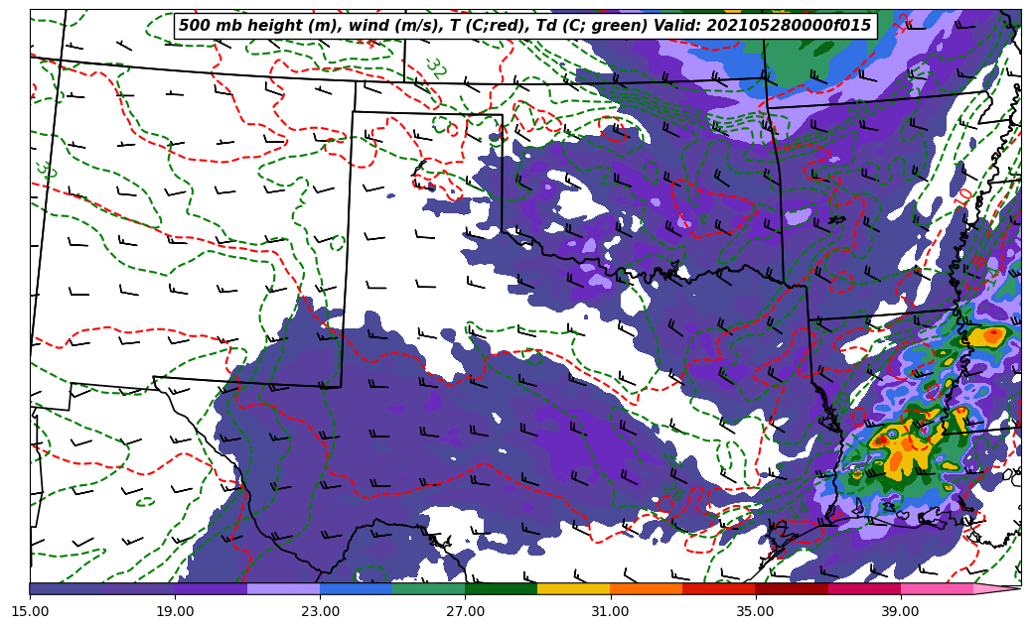Click the dark green colorbar segment
The image size is (1030, 628).
[501, 588]
